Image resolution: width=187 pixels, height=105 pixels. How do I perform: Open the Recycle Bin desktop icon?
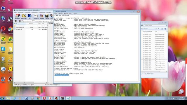pos(3,60)
